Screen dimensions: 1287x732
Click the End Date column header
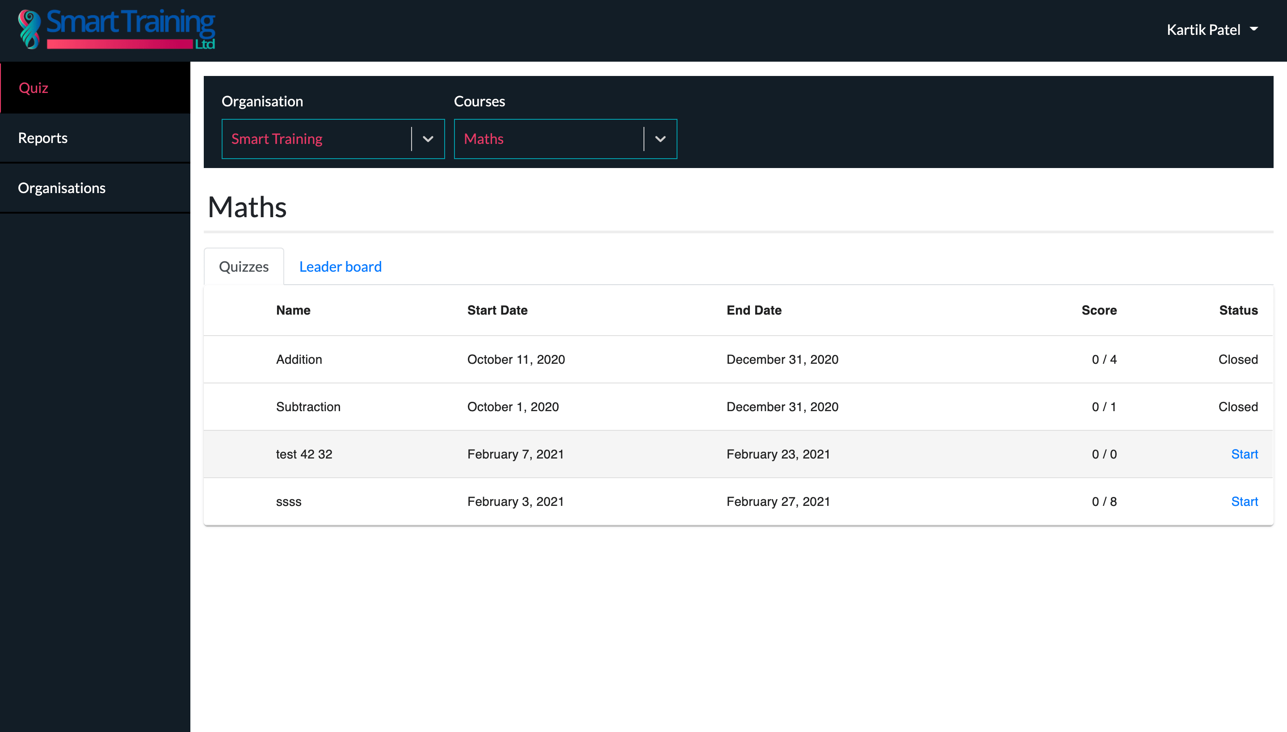click(753, 310)
